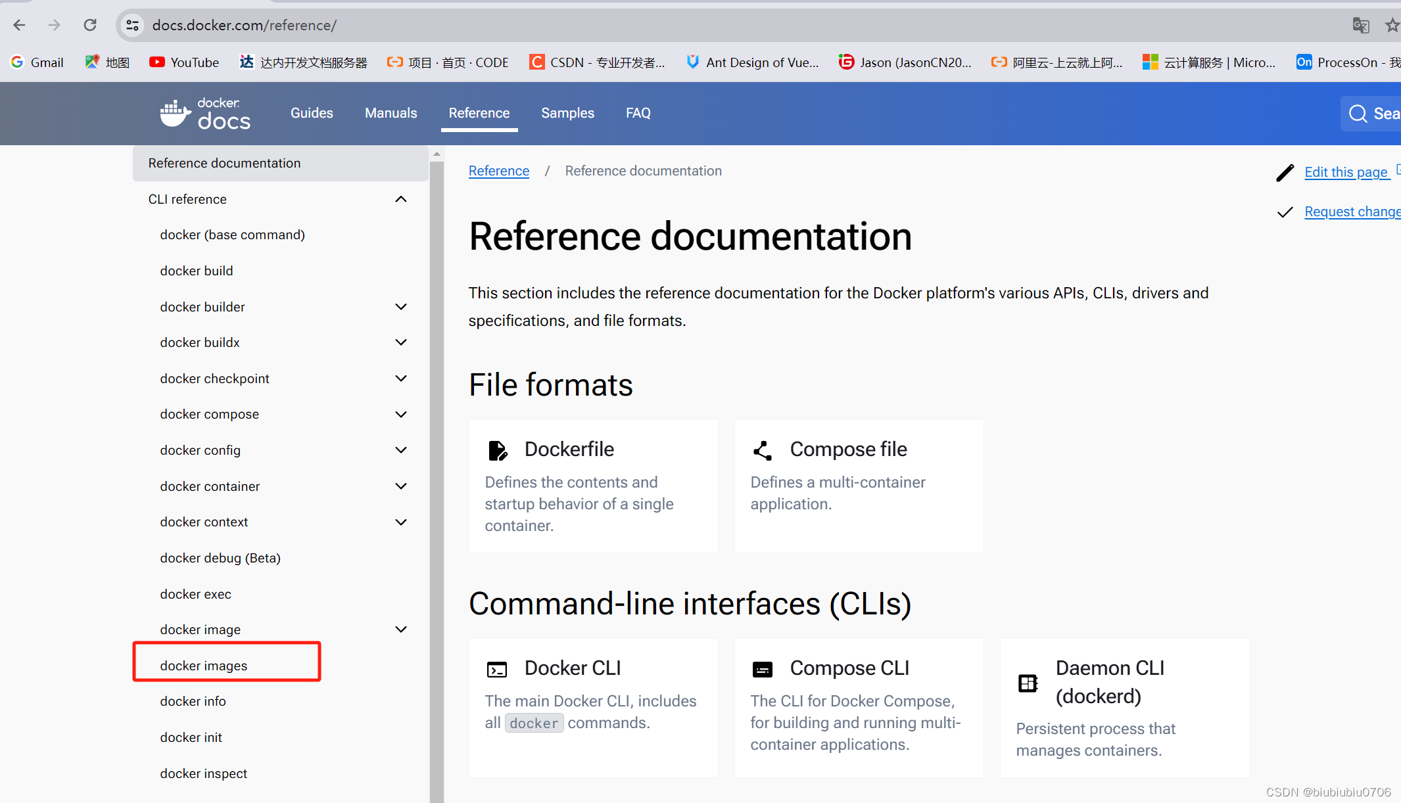The width and height of the screenshot is (1401, 803).
Task: Collapse the CLI reference section
Action: pyautogui.click(x=400, y=199)
